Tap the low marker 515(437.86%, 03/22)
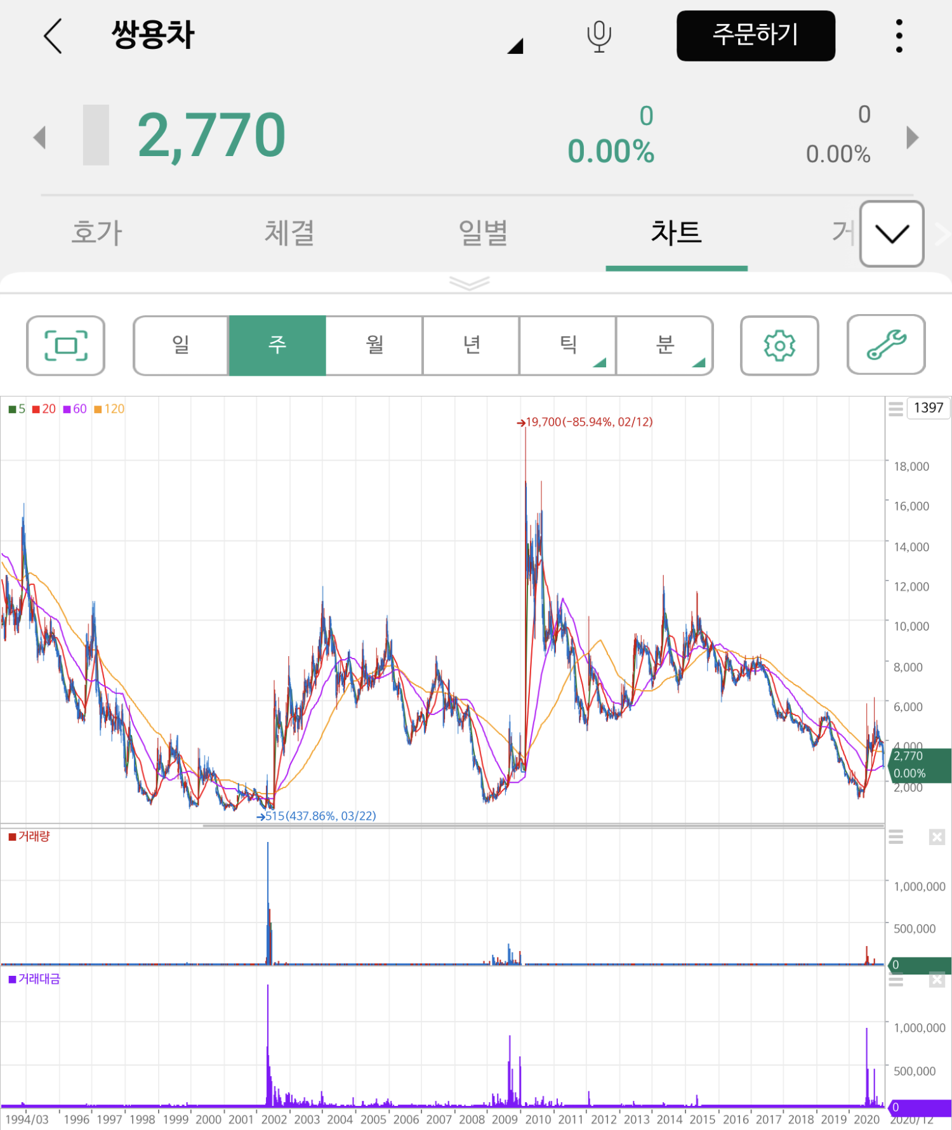952x1130 pixels. 316,817
